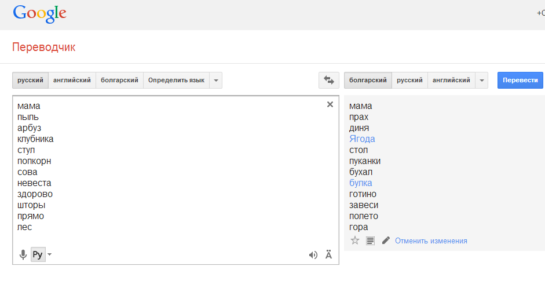Click the Google logo
The width and height of the screenshot is (545, 306).
[x=39, y=14]
